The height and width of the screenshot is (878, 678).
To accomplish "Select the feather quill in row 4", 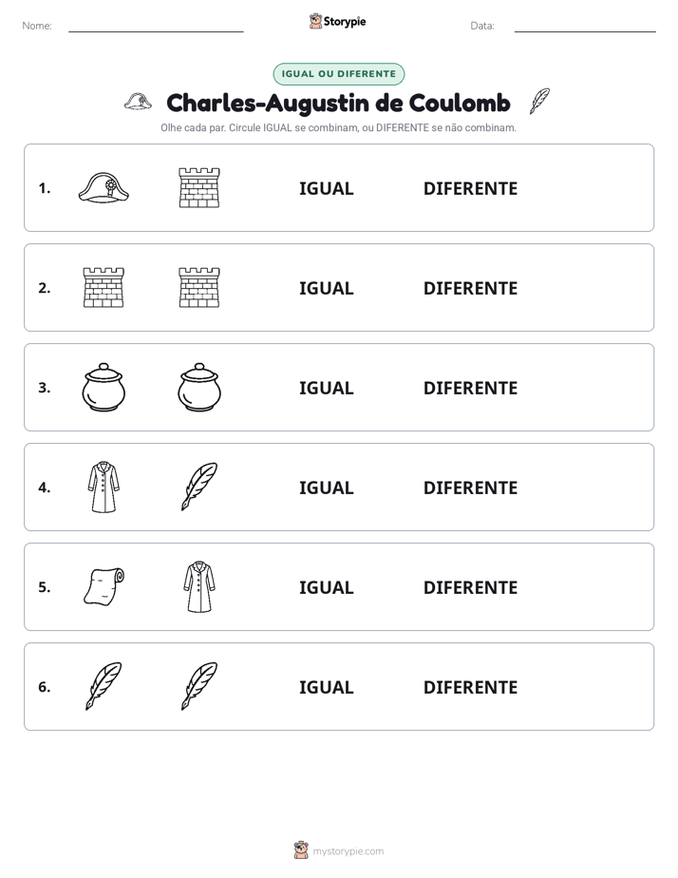I will pyautogui.click(x=199, y=487).
